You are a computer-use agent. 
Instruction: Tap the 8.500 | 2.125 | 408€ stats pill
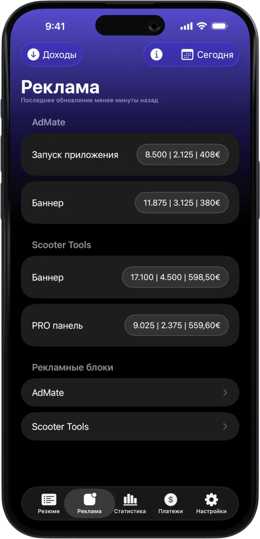click(182, 154)
